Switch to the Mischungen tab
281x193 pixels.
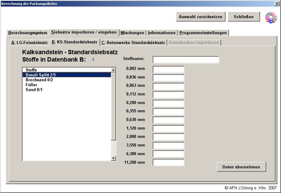pyautogui.click(x=132, y=33)
